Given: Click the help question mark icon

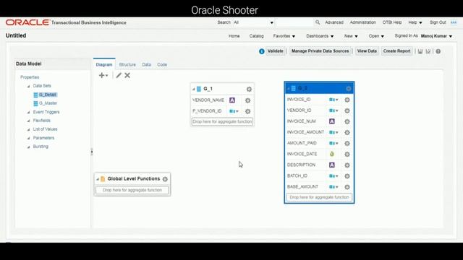Looking at the screenshot, I should click(438, 51).
